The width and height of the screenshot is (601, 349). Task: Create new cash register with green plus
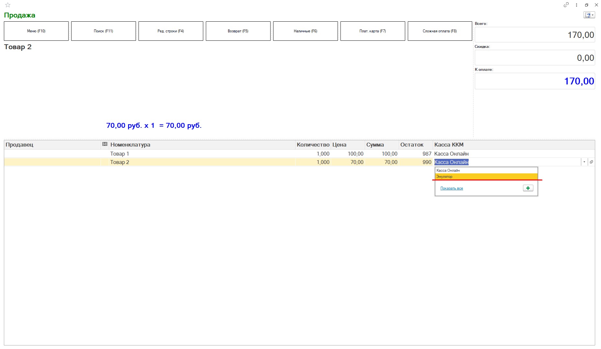point(528,188)
